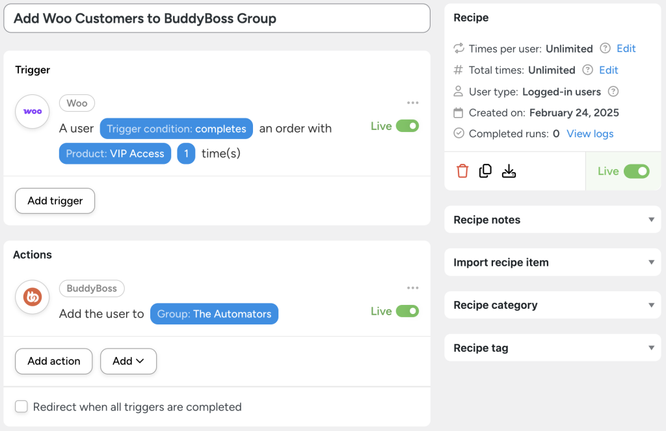666x431 pixels.
Task: Open the Add dropdown next to Add action
Action: pos(128,361)
